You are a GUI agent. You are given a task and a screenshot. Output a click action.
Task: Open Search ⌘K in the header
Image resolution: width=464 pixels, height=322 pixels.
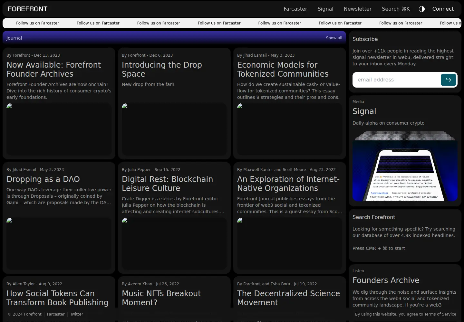pos(396,9)
